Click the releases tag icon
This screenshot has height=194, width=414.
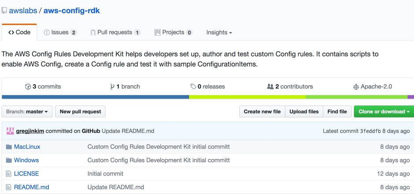pos(193,87)
